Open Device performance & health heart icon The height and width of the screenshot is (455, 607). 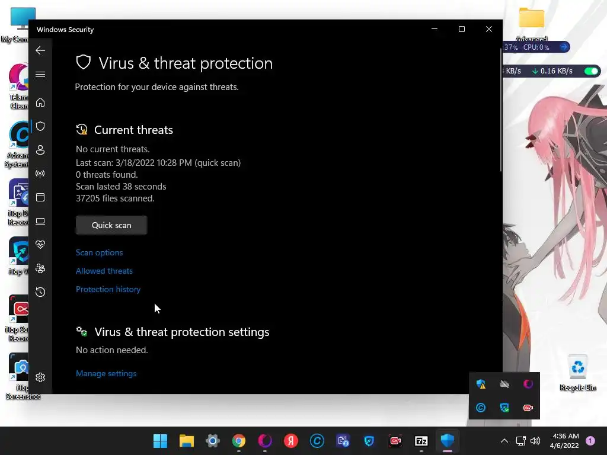[40, 245]
